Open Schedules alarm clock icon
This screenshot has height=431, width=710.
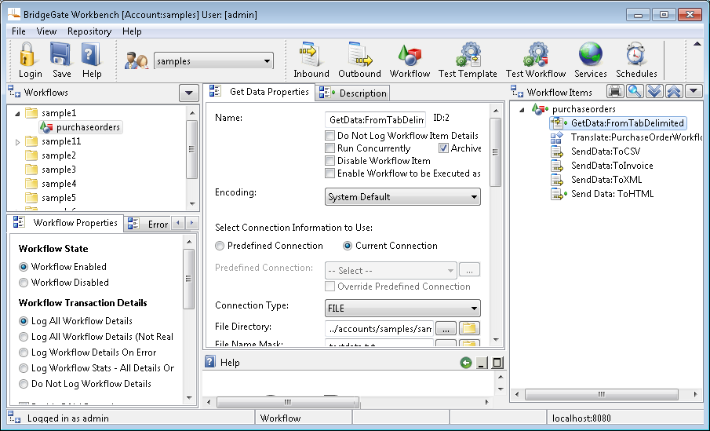coord(635,54)
